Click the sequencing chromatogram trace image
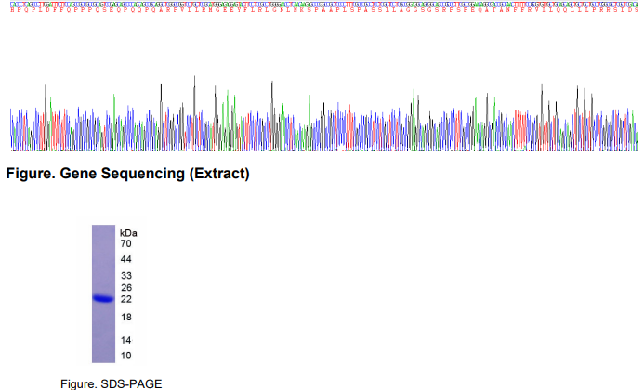 tap(324, 113)
